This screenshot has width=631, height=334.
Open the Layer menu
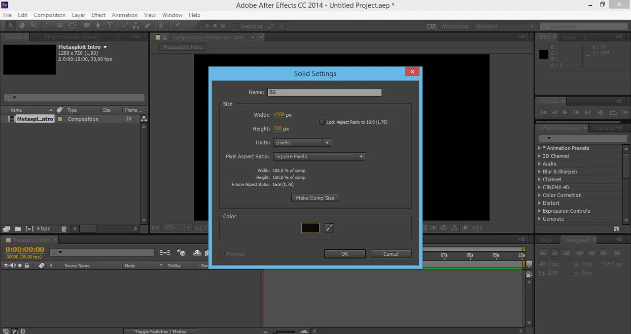coord(78,15)
